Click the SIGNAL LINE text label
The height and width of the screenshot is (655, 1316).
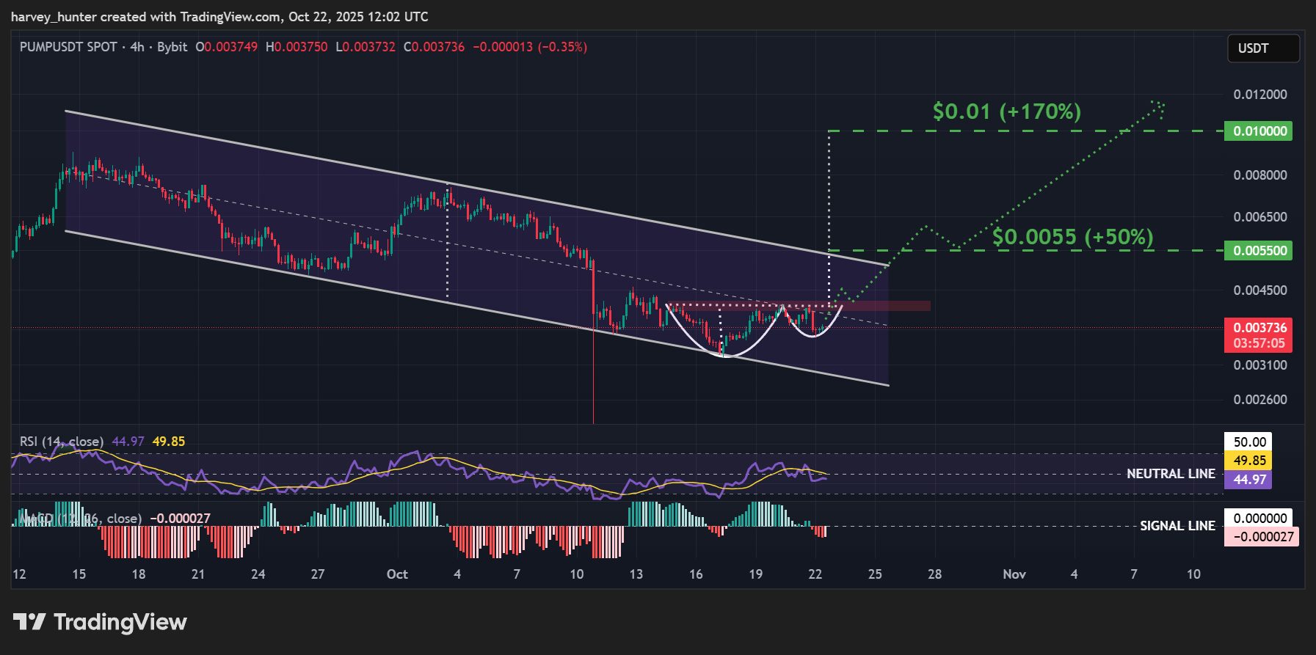(x=1177, y=526)
